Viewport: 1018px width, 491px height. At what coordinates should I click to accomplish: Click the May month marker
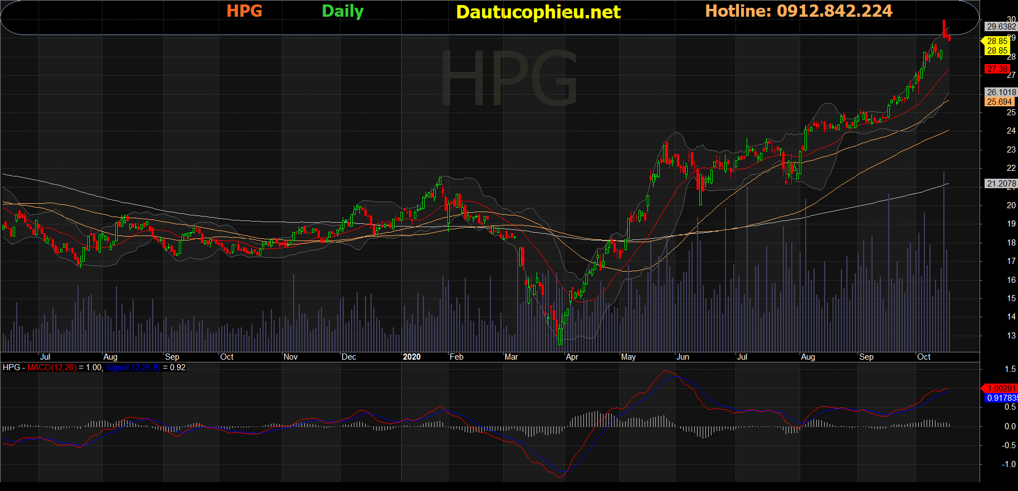pos(629,357)
